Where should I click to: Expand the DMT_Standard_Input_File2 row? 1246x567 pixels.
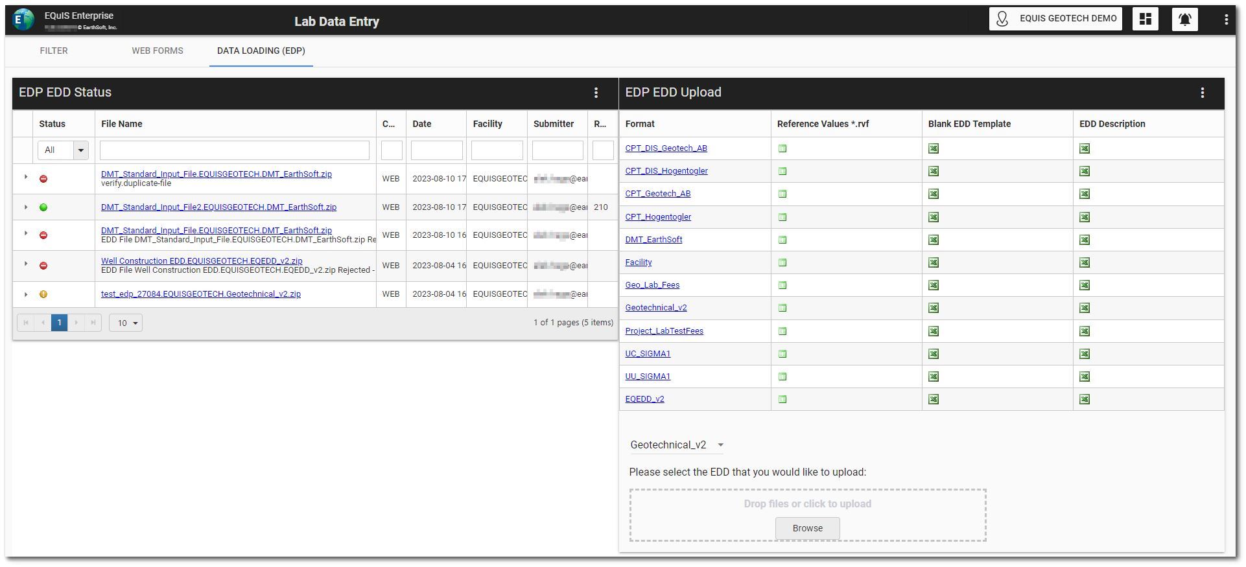[26, 207]
